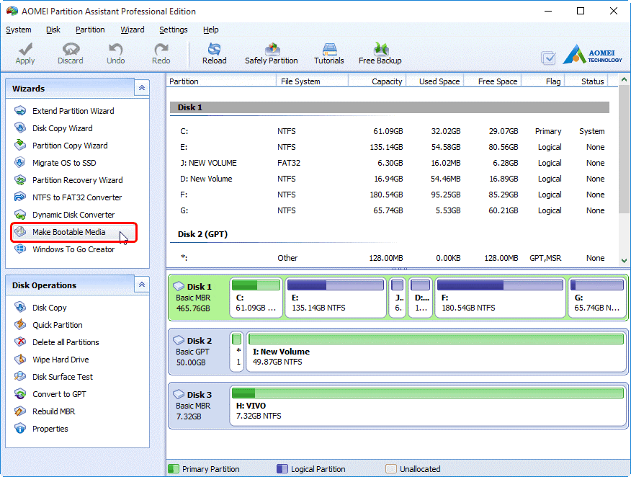The image size is (631, 477).
Task: Start Migrate OS to SSD wizard
Action: point(64,163)
